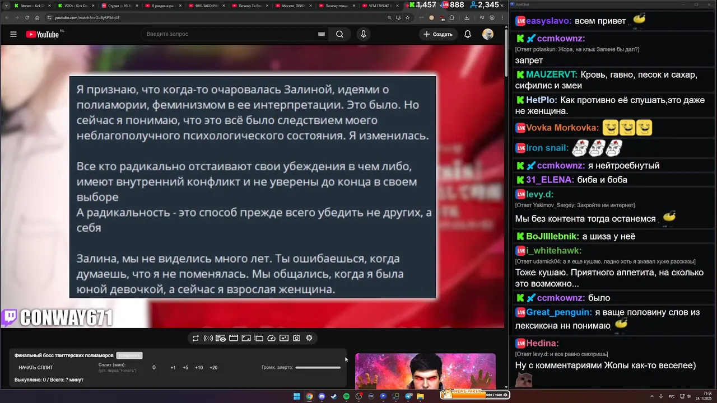Expand the system tray hidden icons chevron
The width and height of the screenshot is (717, 403).
point(653,396)
